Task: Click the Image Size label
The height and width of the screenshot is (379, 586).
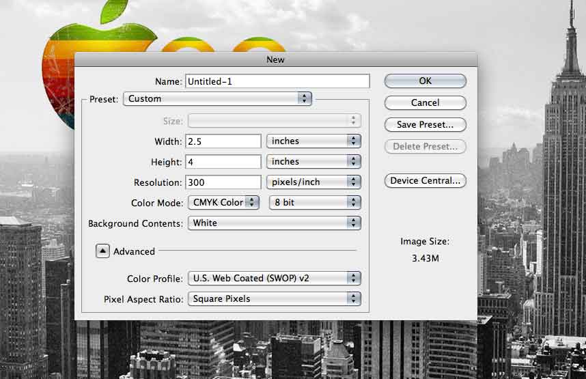Action: tap(425, 242)
